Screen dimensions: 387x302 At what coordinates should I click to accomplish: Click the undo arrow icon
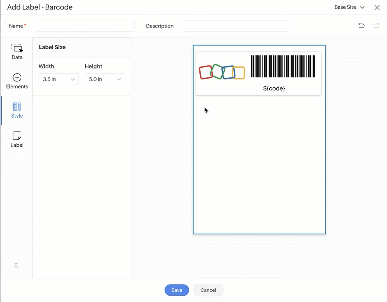361,26
